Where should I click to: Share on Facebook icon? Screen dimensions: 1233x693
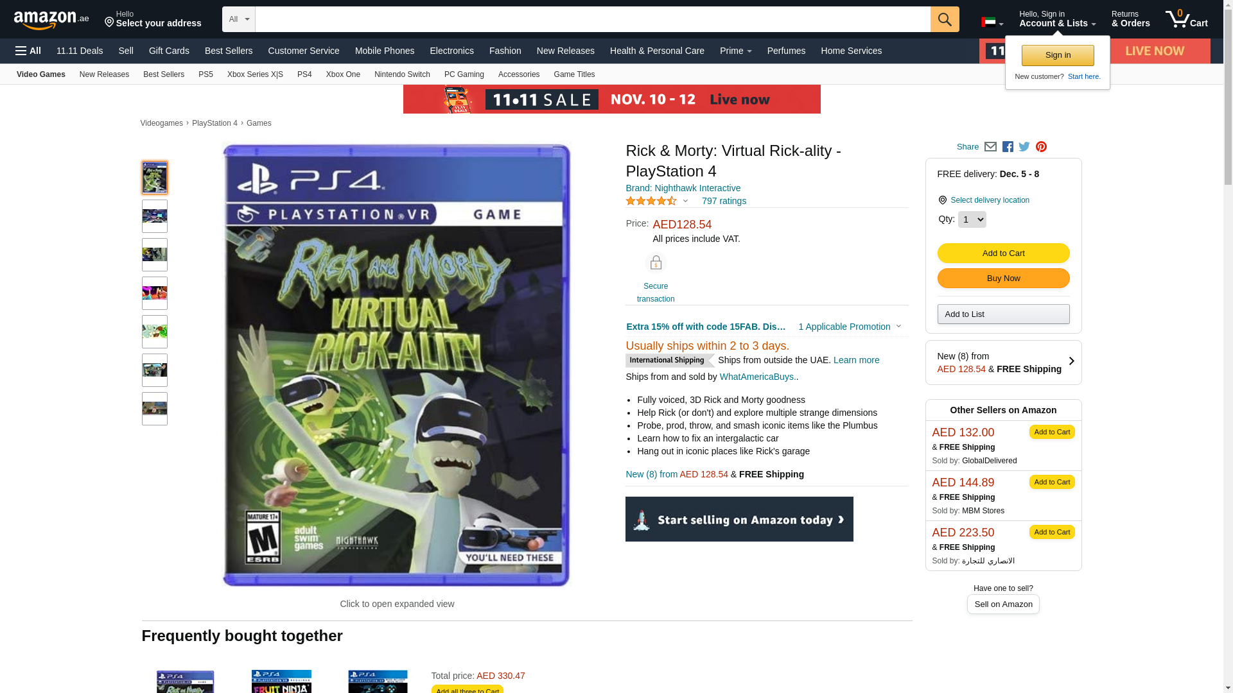click(x=1008, y=147)
